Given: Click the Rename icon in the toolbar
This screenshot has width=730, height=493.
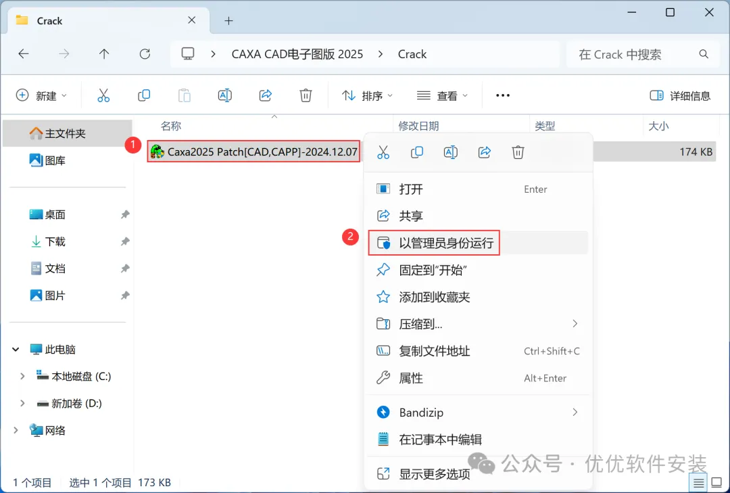Looking at the screenshot, I should click(225, 95).
